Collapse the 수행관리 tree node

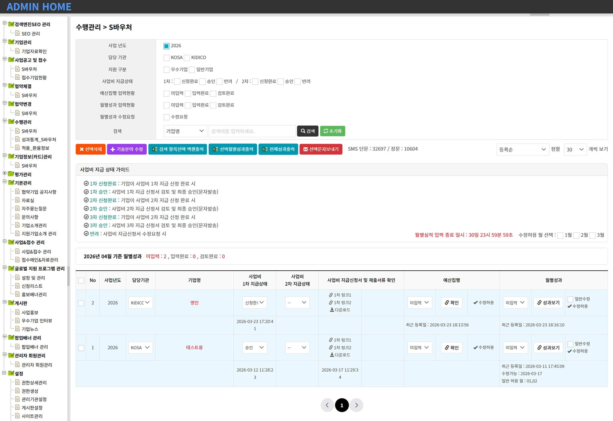[x=4, y=121]
